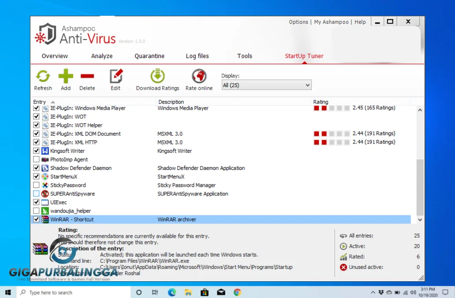The height and width of the screenshot is (298, 455).
Task: Click the Download Ratings globe-arrow icon
Action: point(157,75)
